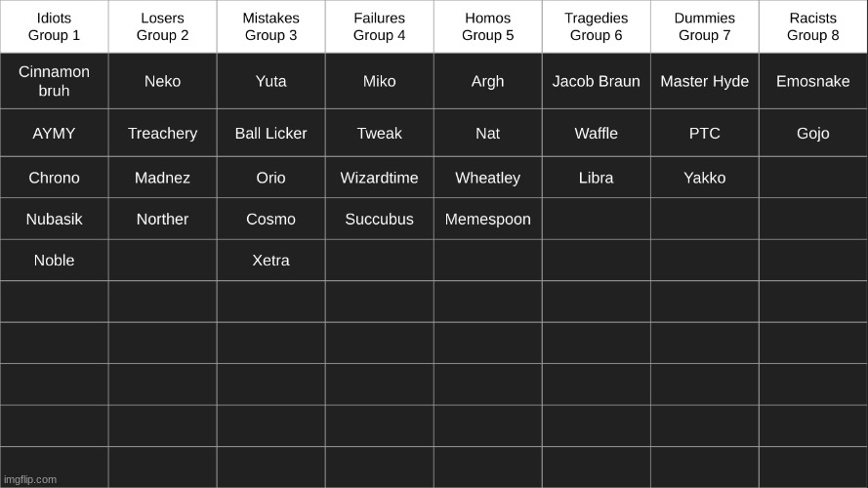Select the Wheatley cell

(x=487, y=177)
